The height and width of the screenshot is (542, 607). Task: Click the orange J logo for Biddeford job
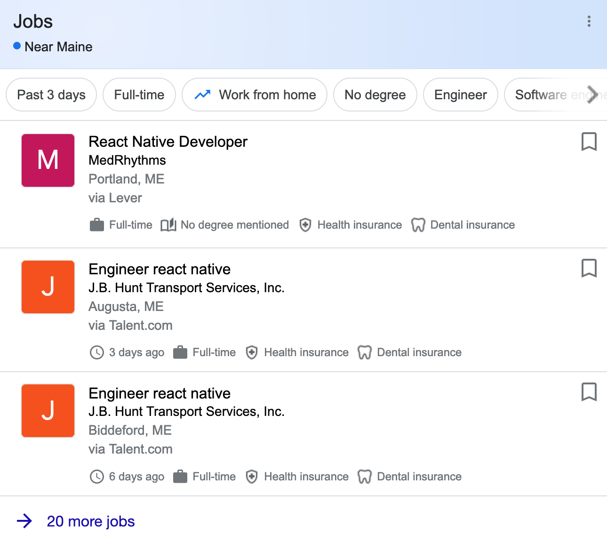point(48,411)
